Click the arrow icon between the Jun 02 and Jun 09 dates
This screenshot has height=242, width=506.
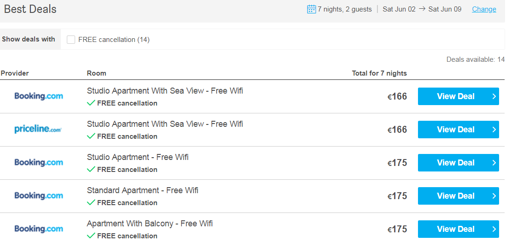pyautogui.click(x=422, y=9)
